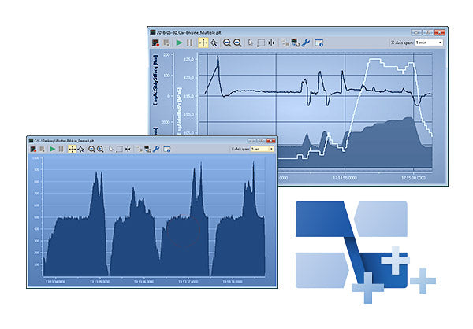The image size is (473, 329).
Task: Select the pointer cursor tool in Car-Engine toolbar
Action: tap(251, 43)
